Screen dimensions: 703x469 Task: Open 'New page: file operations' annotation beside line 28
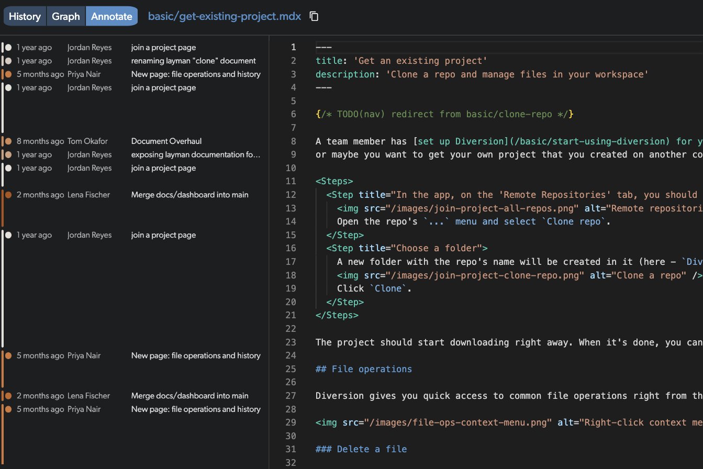[x=196, y=409]
